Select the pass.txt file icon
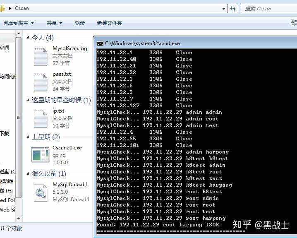The width and height of the screenshot is (297, 238). [41, 82]
